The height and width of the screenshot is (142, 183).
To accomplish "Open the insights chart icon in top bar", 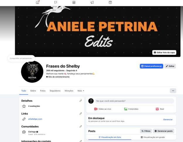I will (74, 2).
